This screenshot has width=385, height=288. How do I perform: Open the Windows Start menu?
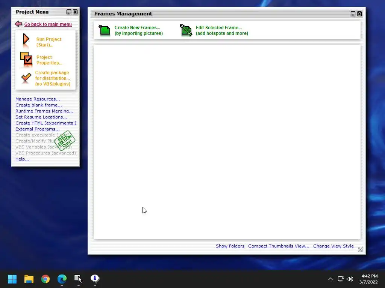pyautogui.click(x=12, y=279)
